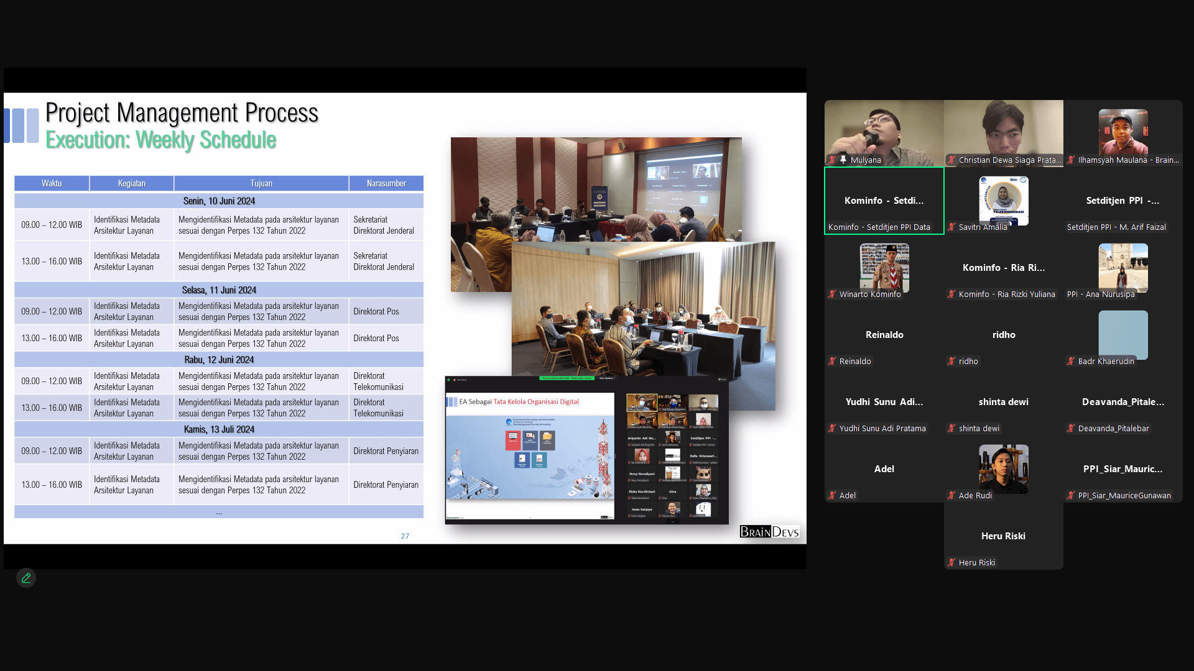This screenshot has width=1194, height=671.
Task: Select the Setditjen PPI M. Arif Faizal tile
Action: [1122, 200]
